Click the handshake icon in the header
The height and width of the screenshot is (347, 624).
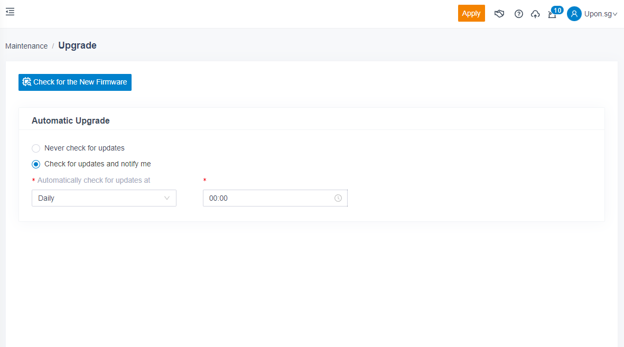tap(499, 14)
